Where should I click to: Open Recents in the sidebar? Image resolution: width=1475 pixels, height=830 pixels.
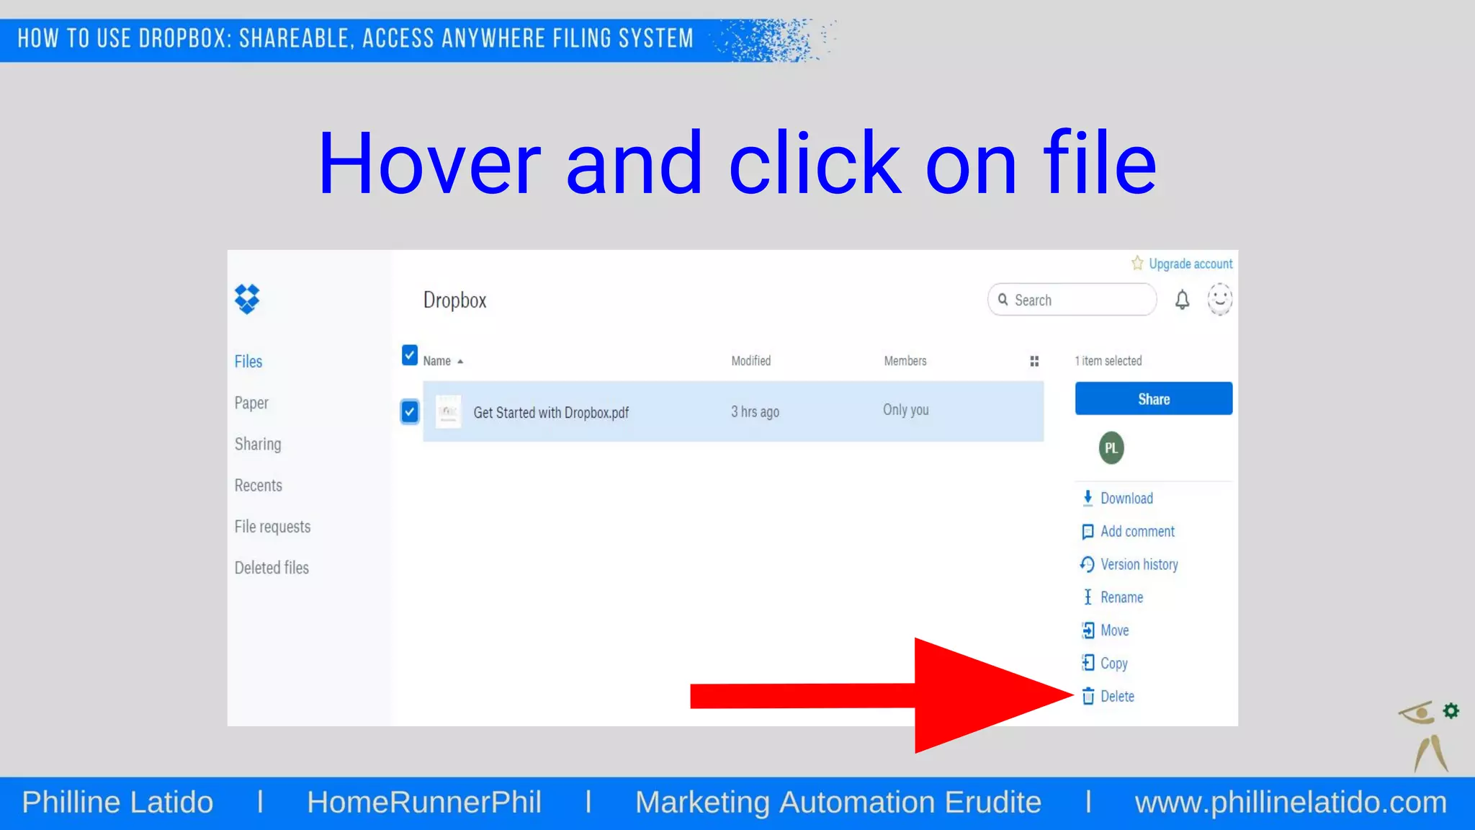(x=258, y=486)
